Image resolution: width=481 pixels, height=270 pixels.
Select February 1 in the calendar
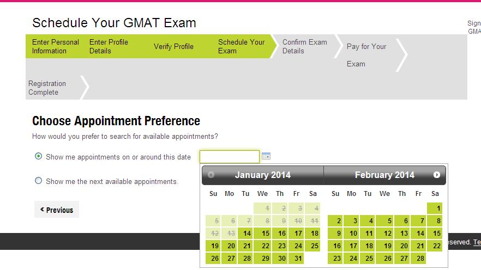coord(435,208)
